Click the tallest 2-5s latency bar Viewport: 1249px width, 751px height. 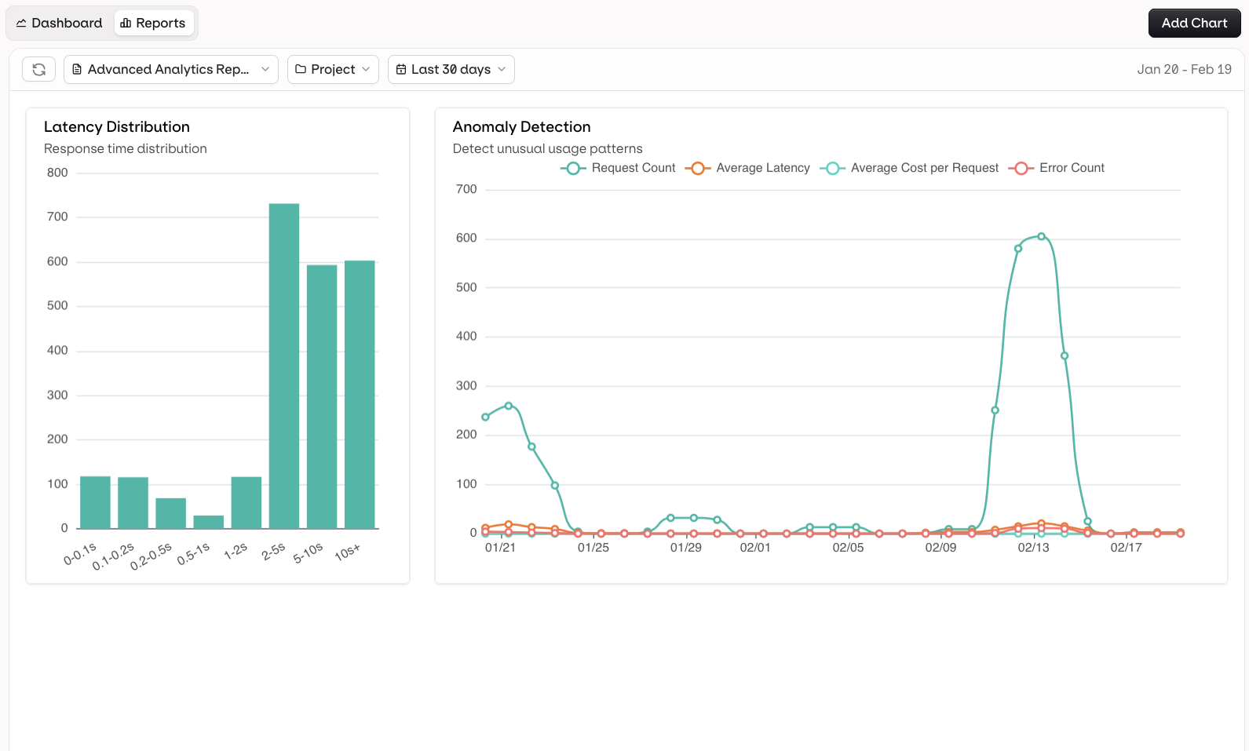(284, 366)
